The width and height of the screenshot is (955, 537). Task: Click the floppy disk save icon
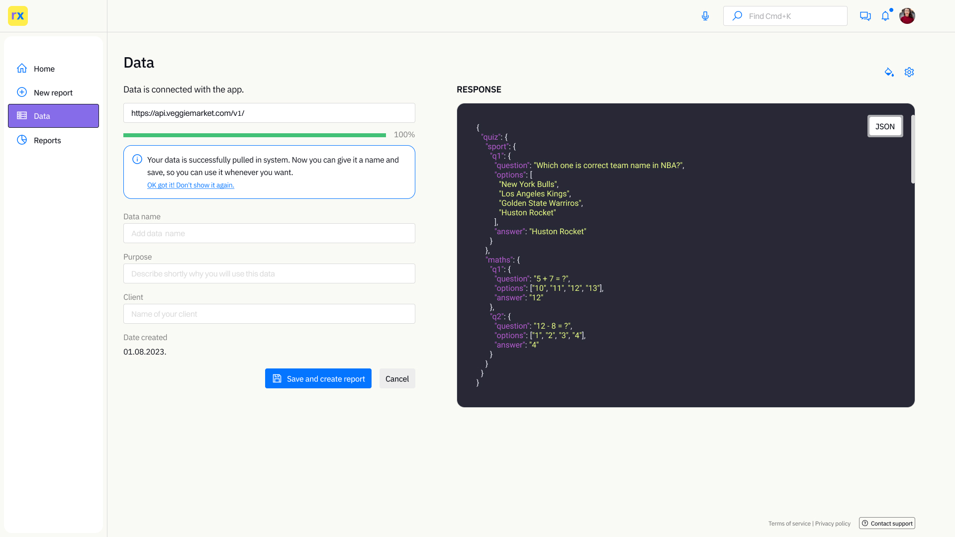click(277, 378)
